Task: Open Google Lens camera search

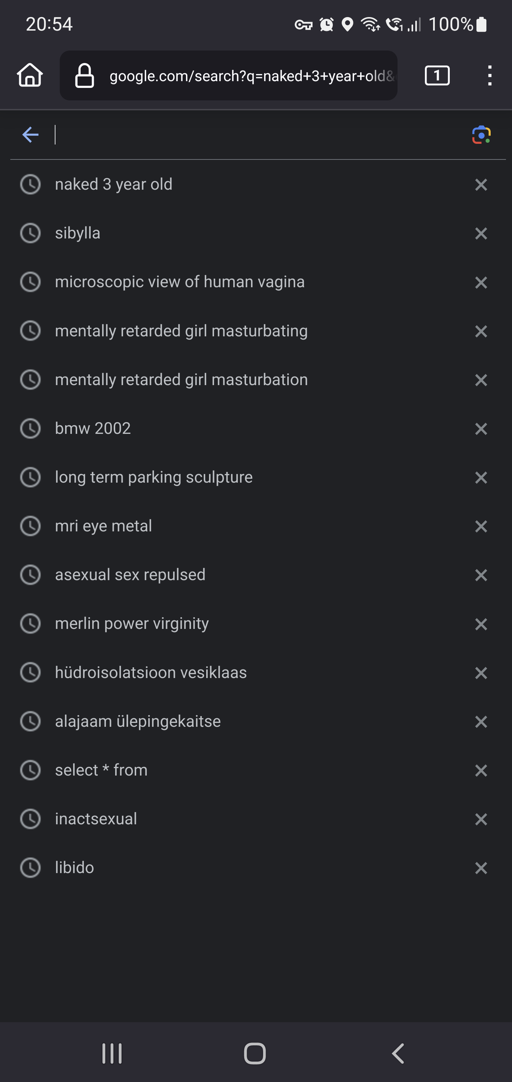Action: tap(481, 135)
